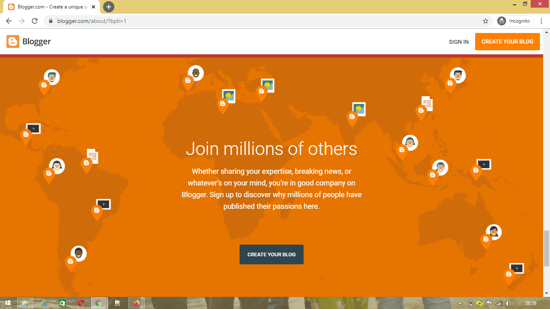Focus the address bar showing blogger.com/about
Viewport: 550px width, 309px height.
pyautogui.click(x=267, y=21)
